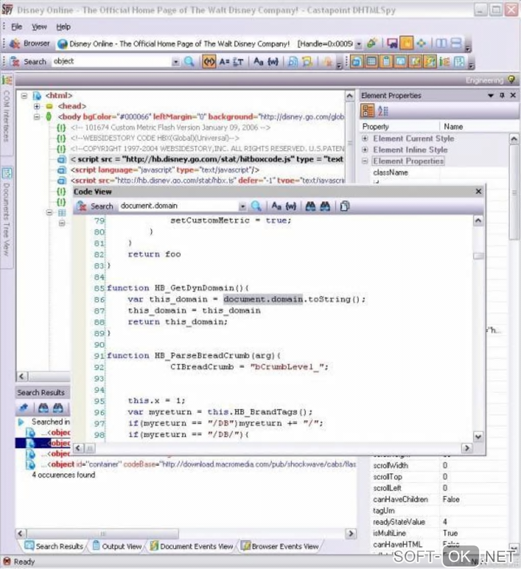Click the first view panel icon after toolbar grip

(x=357, y=62)
